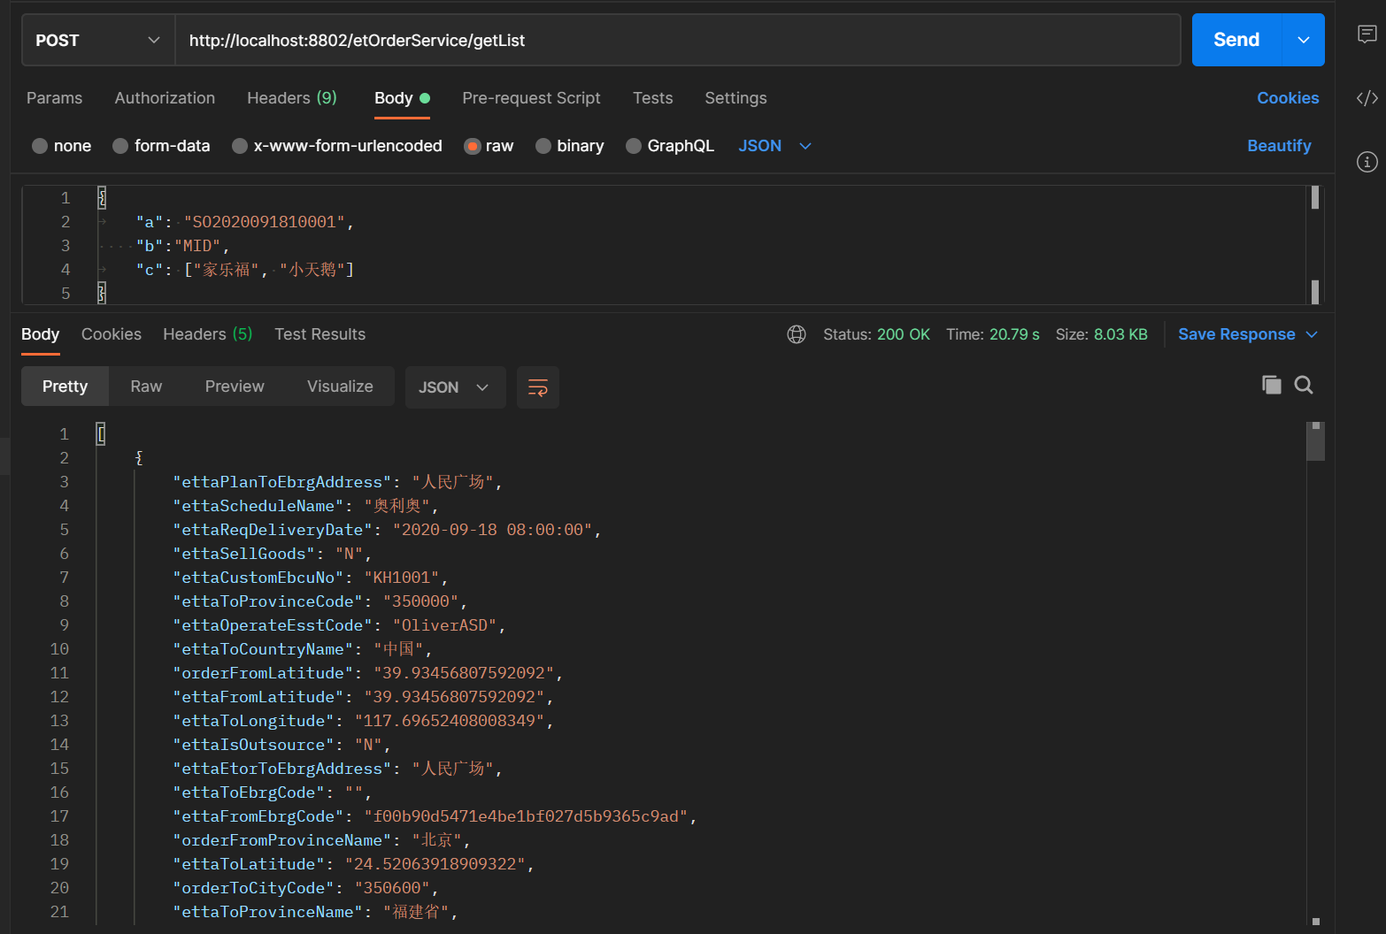Open the raw JSON format dropdown
This screenshot has height=934, width=1386.
[x=774, y=146]
